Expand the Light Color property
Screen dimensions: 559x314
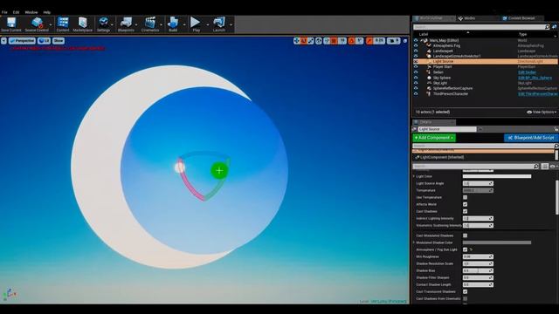(414, 176)
